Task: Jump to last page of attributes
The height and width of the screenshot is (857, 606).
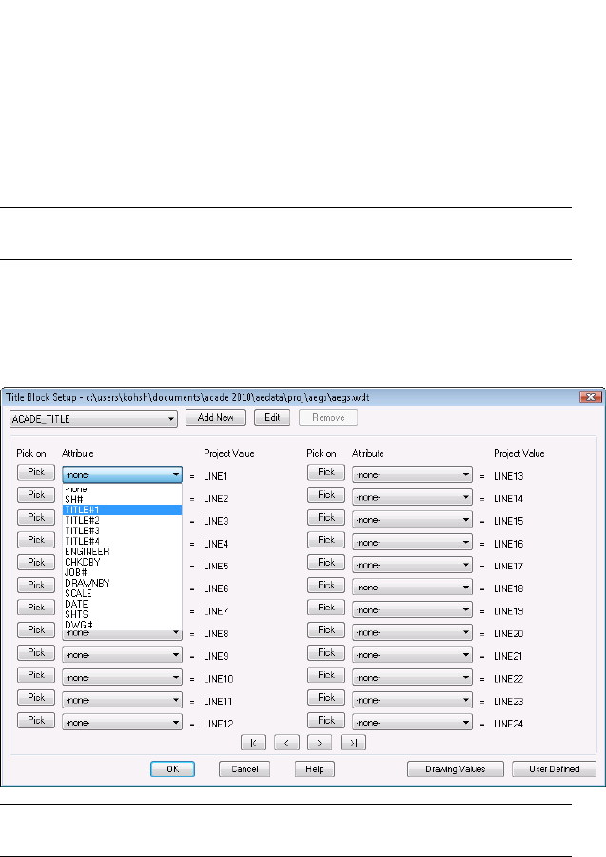Action: (x=353, y=742)
